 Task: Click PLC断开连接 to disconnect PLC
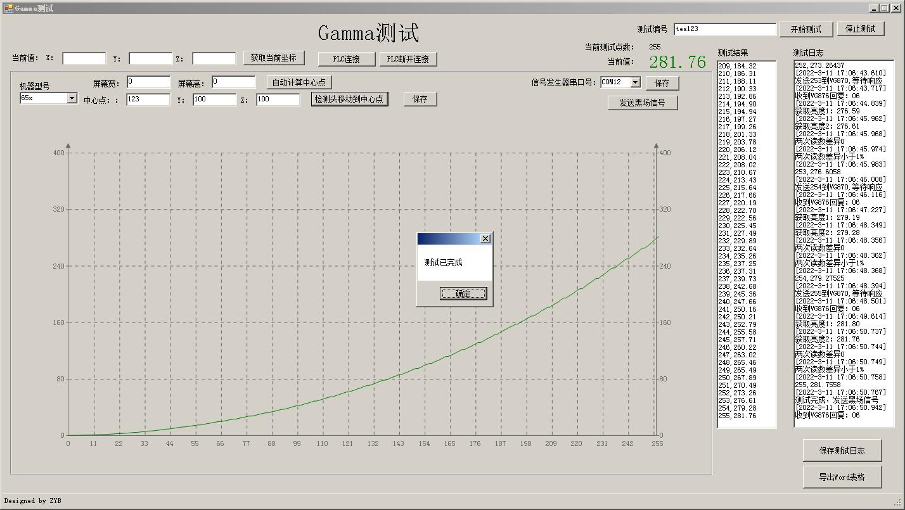click(408, 58)
